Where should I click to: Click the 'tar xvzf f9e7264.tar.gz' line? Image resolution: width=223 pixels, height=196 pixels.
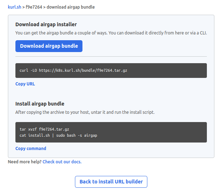coord(44,129)
